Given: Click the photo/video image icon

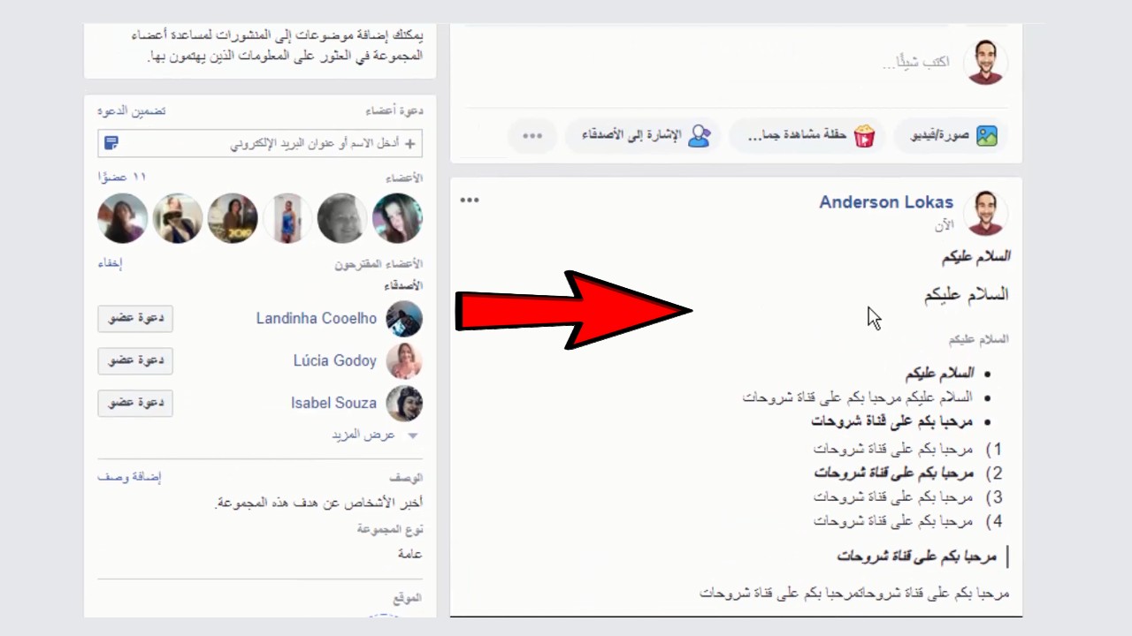Looking at the screenshot, I should point(986,135).
